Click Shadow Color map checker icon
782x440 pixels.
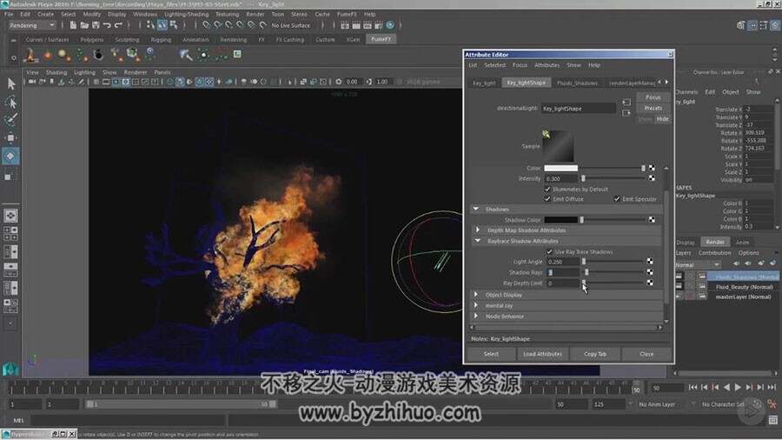(652, 219)
